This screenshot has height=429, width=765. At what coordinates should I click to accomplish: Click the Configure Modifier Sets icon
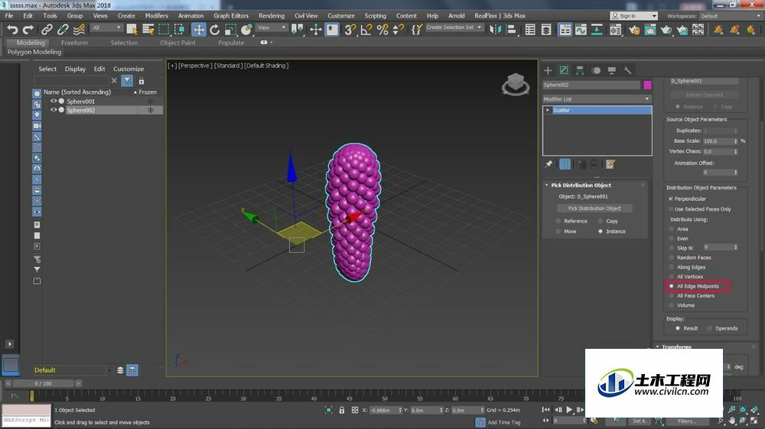pyautogui.click(x=610, y=164)
